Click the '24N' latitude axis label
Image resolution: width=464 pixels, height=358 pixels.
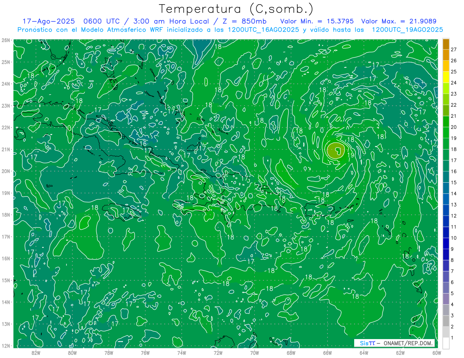click(5, 84)
